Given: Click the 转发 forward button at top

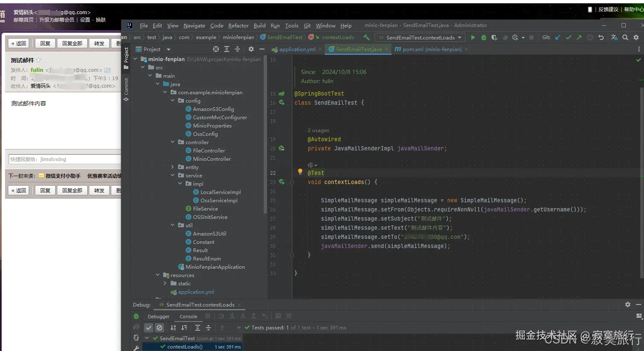Looking at the screenshot, I should click(99, 43).
